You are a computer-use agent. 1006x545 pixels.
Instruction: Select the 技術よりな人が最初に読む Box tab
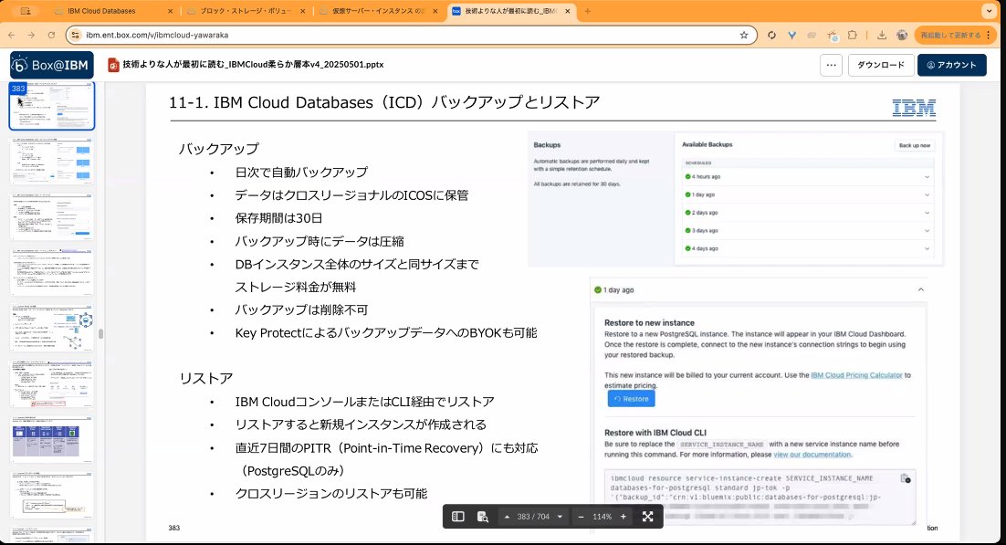(x=510, y=11)
